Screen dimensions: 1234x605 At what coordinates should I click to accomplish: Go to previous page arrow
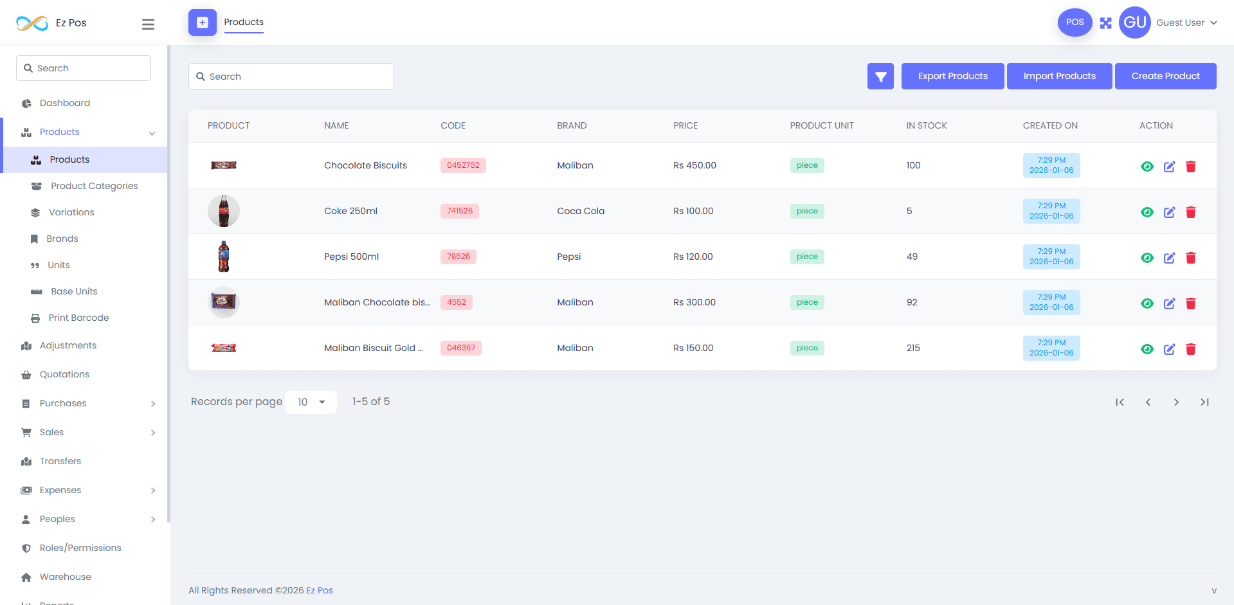(x=1148, y=402)
